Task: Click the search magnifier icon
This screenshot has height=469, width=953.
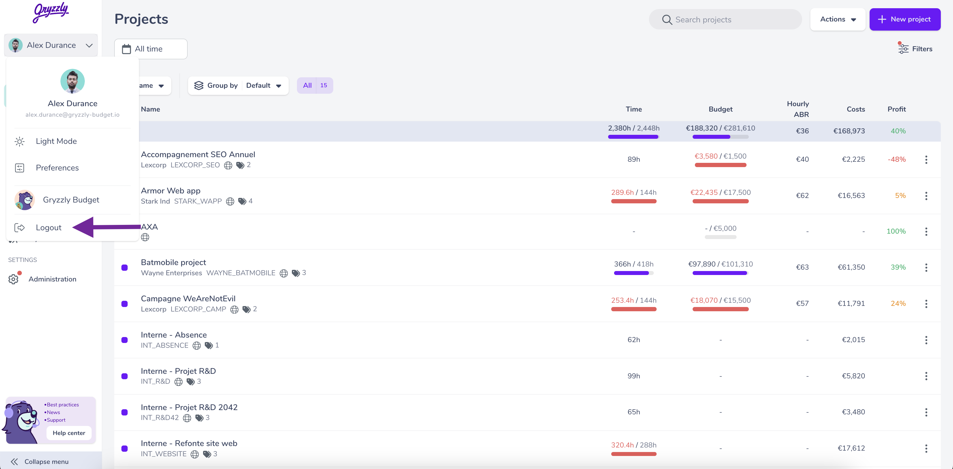Action: [x=667, y=20]
